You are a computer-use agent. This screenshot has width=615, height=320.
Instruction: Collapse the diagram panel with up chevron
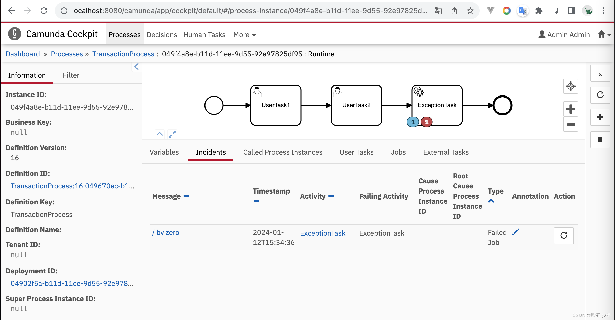pyautogui.click(x=160, y=134)
